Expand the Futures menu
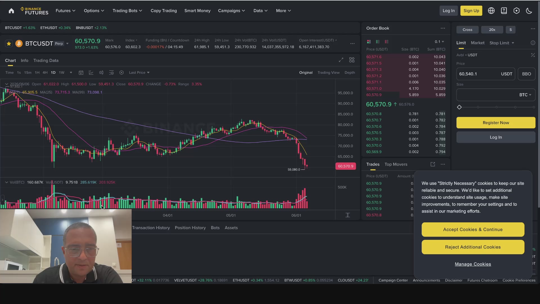Viewport: 540px width, 304px height. [66, 11]
